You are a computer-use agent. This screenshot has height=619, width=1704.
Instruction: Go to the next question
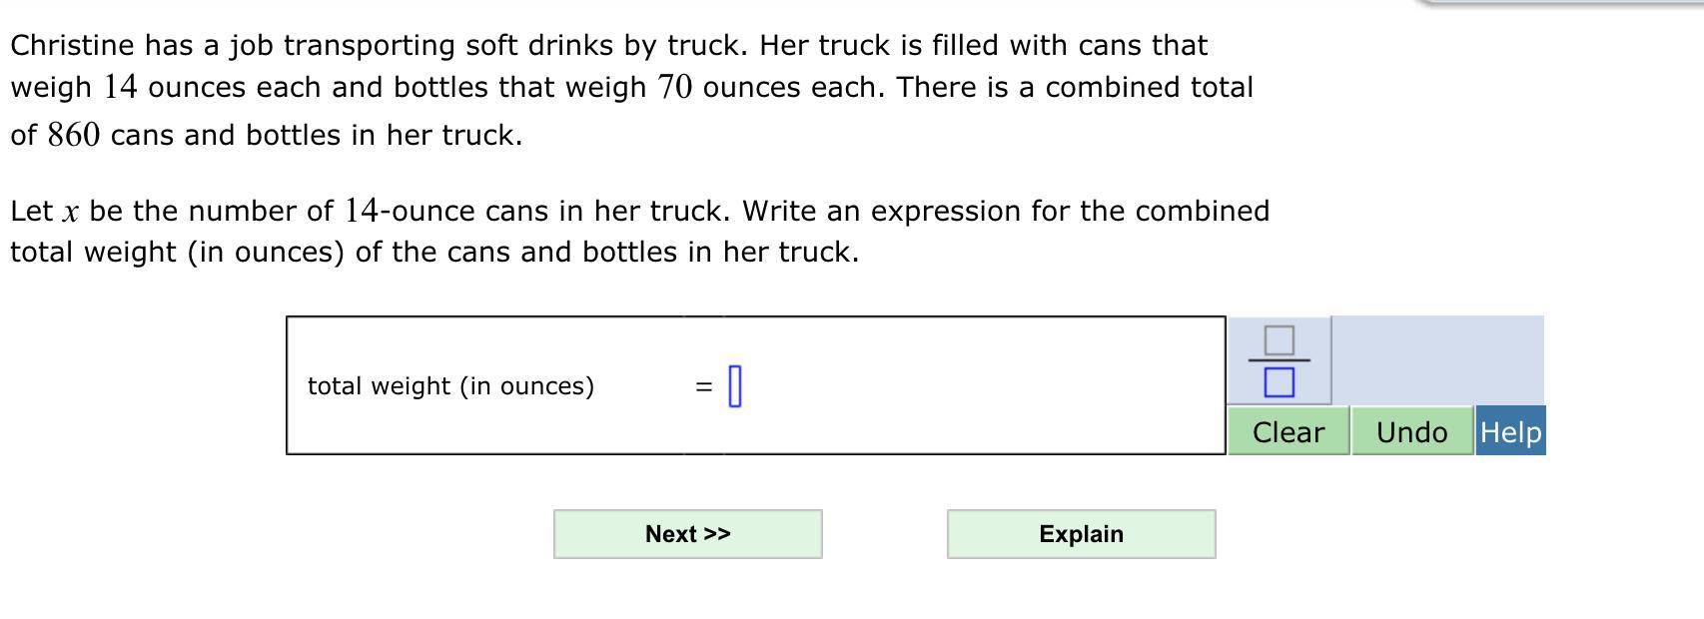tap(687, 534)
